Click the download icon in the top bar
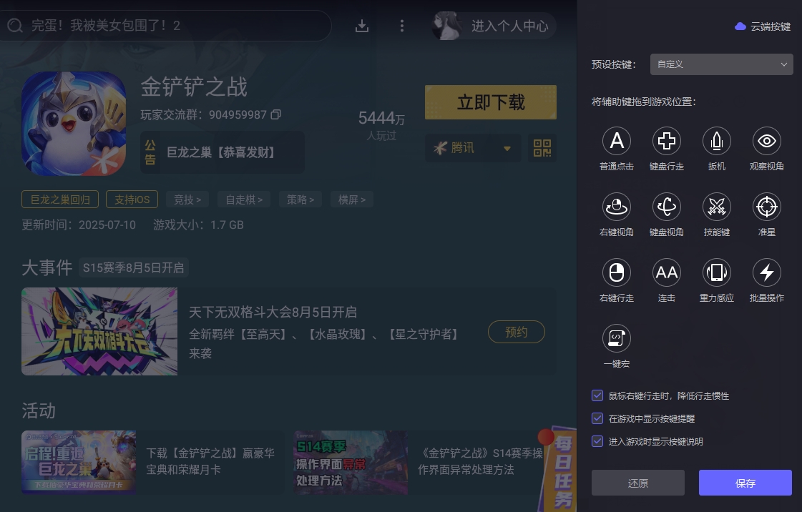The image size is (802, 512). pyautogui.click(x=362, y=25)
